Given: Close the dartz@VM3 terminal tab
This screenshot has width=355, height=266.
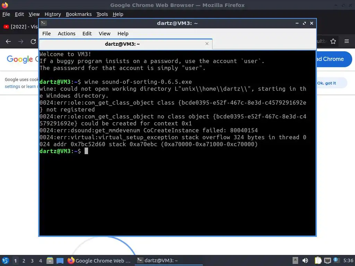Looking at the screenshot, I should [x=207, y=44].
